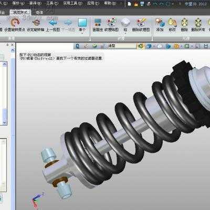Open the 查询(Q) menu
210x210 pixels.
pos(35,3)
